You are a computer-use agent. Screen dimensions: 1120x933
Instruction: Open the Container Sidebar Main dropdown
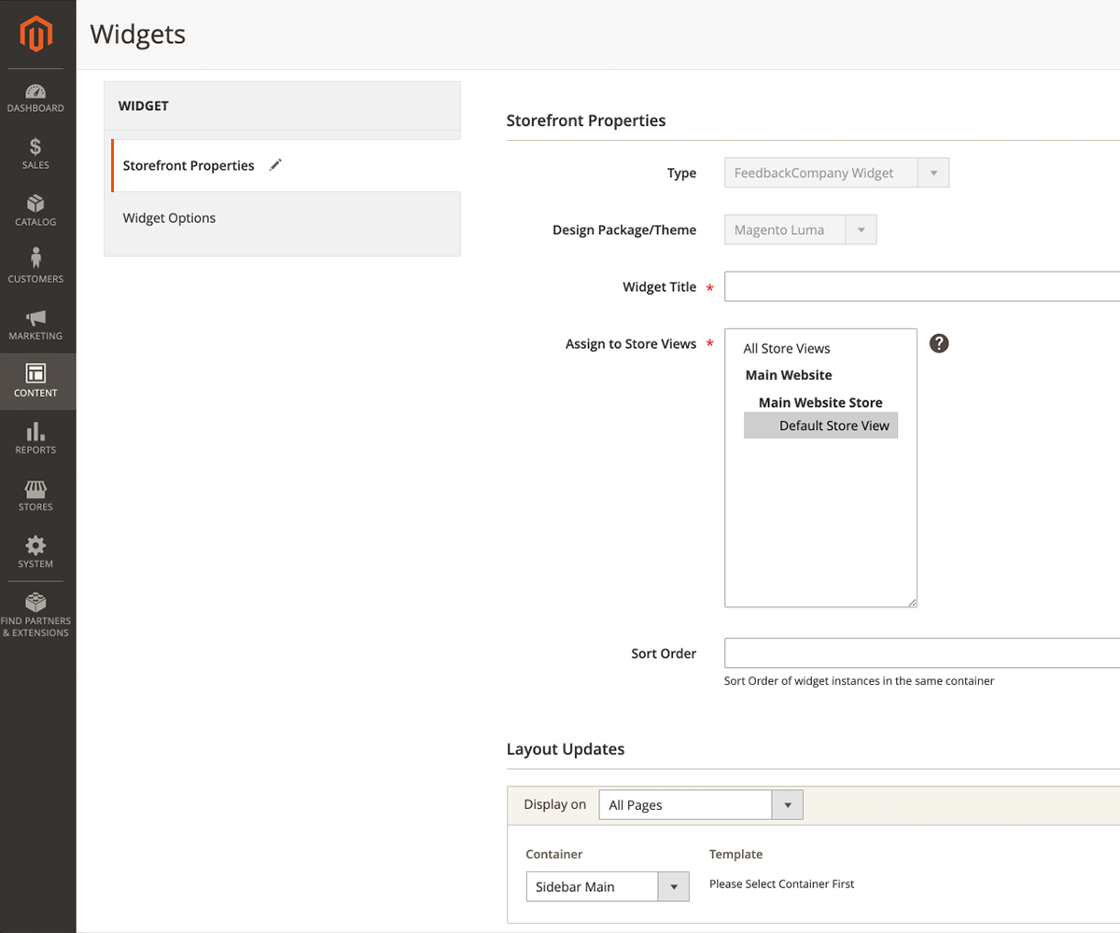607,886
